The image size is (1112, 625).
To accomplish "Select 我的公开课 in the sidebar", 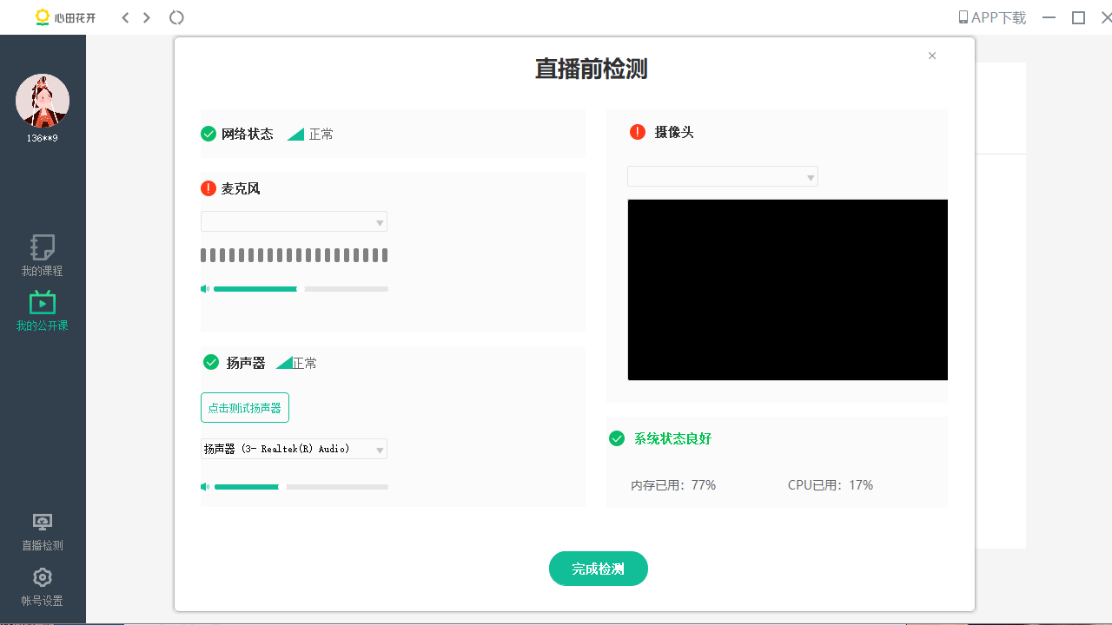I will (41, 311).
